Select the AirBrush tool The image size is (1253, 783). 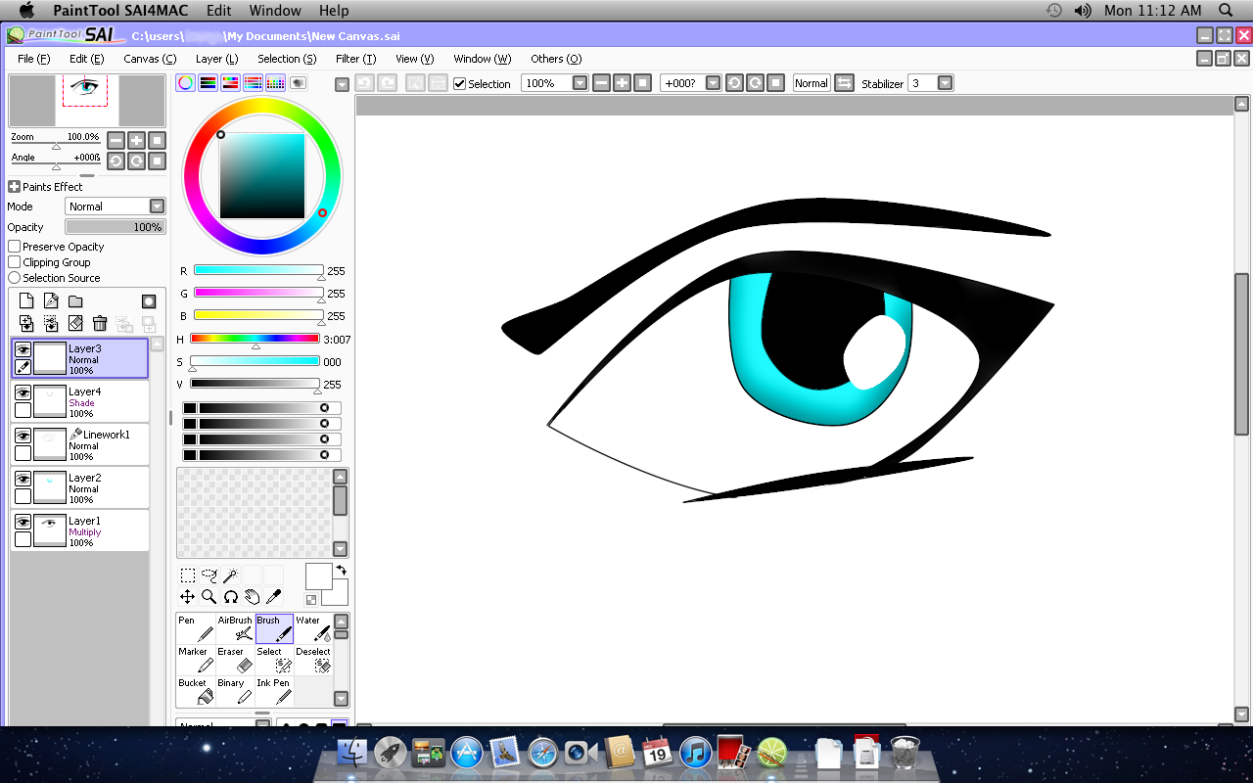pos(235,628)
